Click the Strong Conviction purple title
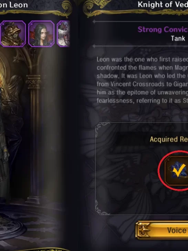188x251 pixels. (163, 30)
